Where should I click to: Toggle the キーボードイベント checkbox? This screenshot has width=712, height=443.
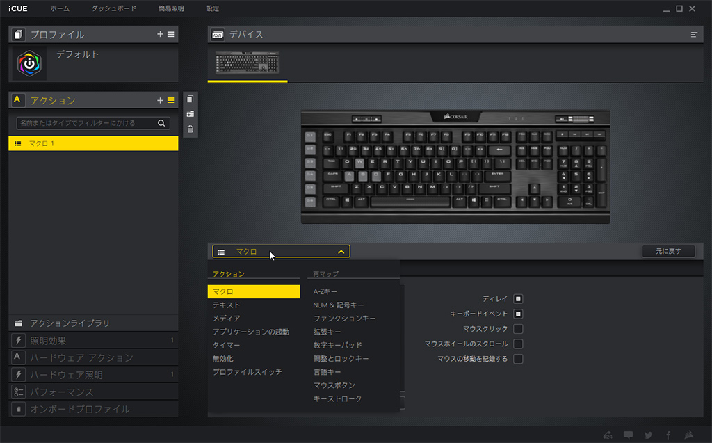tap(517, 314)
